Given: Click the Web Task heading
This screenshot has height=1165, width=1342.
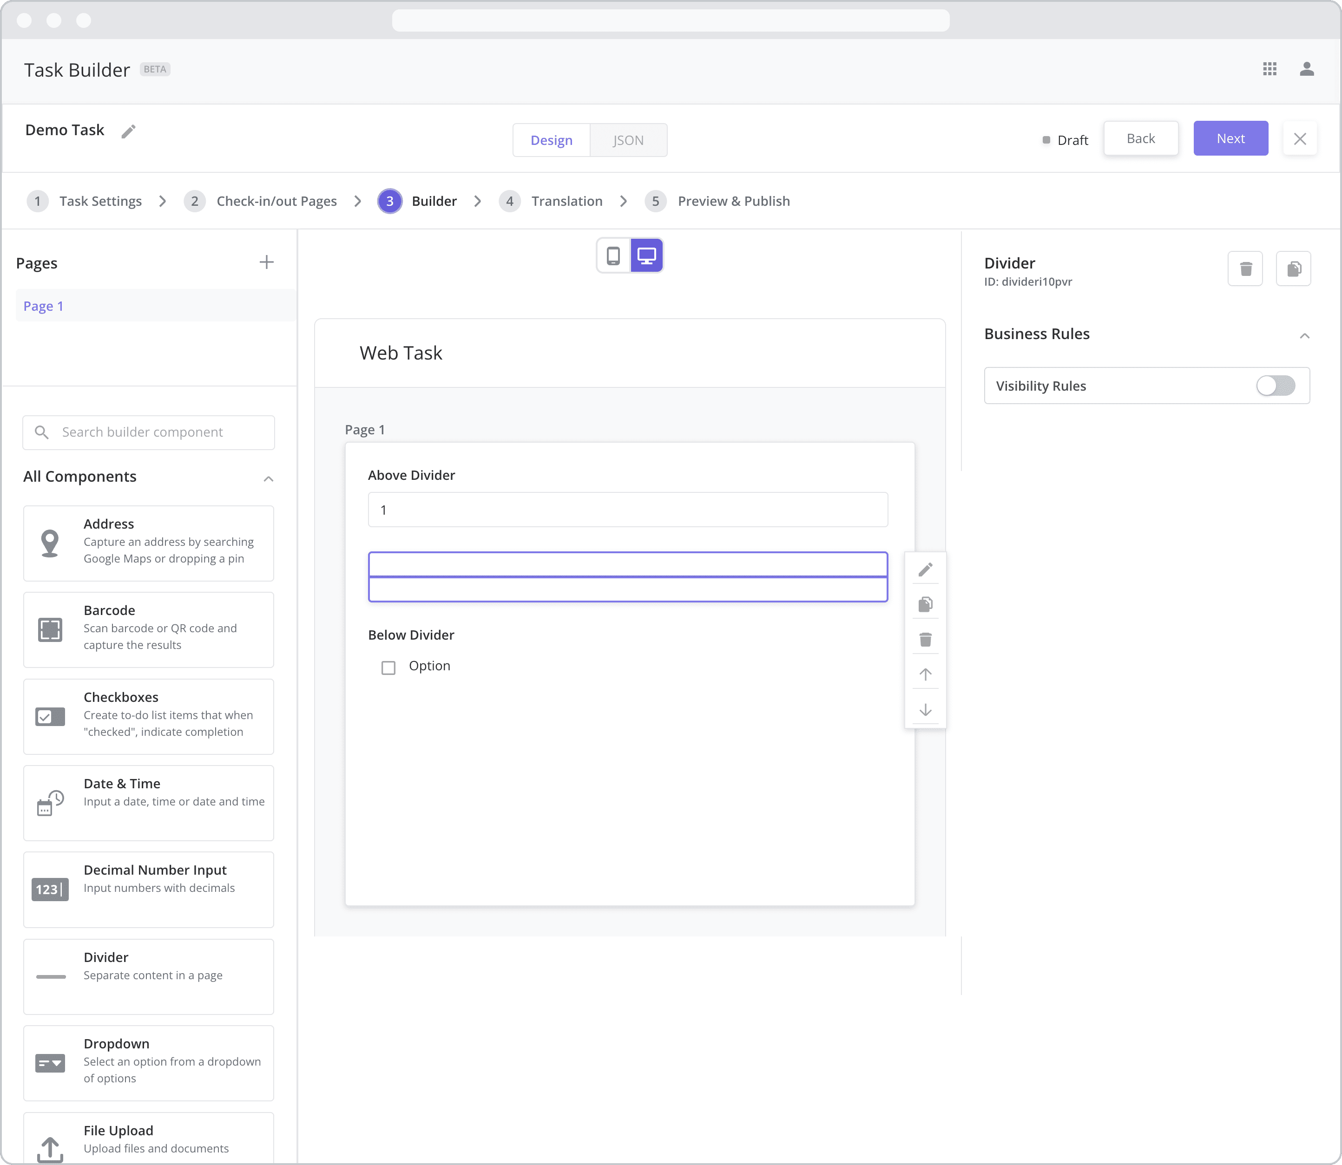Looking at the screenshot, I should 401,353.
